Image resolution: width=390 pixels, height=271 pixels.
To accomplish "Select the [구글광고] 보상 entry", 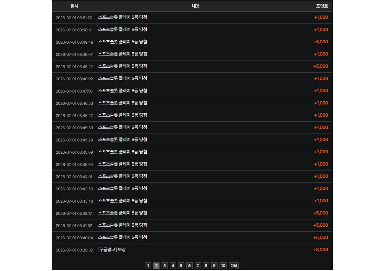I will (192, 250).
